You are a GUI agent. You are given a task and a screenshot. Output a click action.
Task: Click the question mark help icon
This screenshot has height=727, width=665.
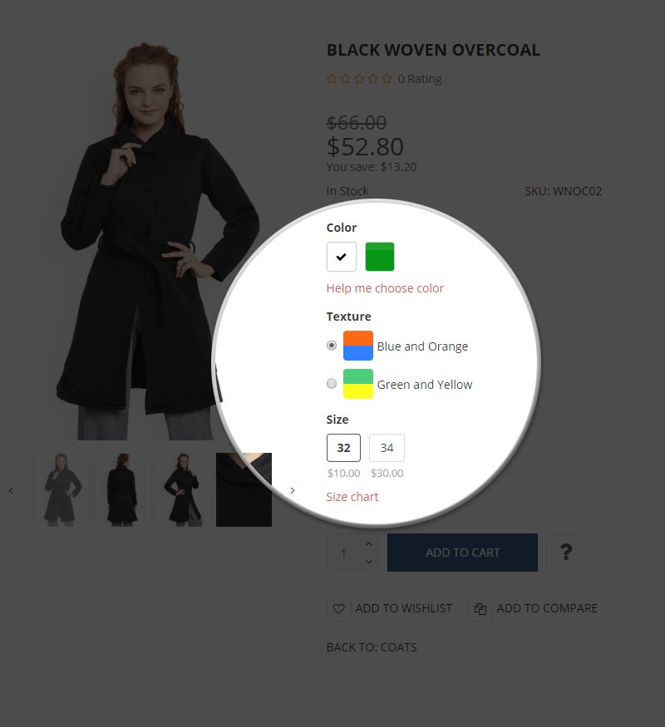(564, 553)
